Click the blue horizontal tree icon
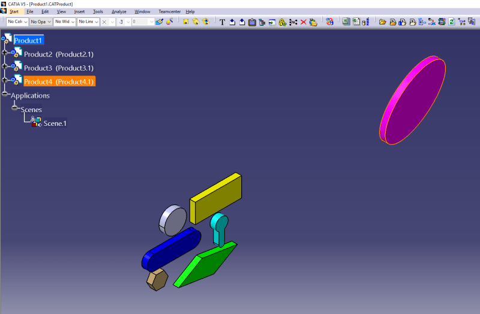The width and height of the screenshot is (480, 314). pyautogui.click(x=422, y=22)
